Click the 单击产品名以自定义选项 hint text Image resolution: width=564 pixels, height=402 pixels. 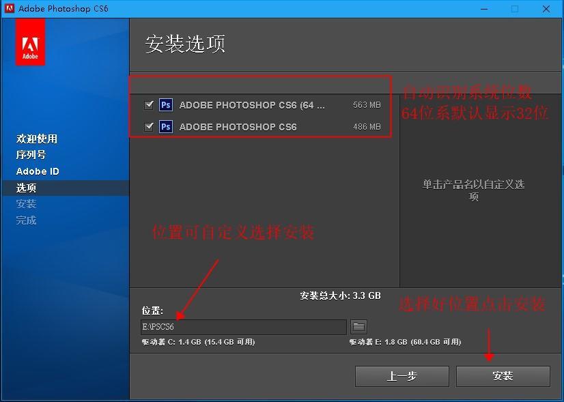[x=473, y=190]
